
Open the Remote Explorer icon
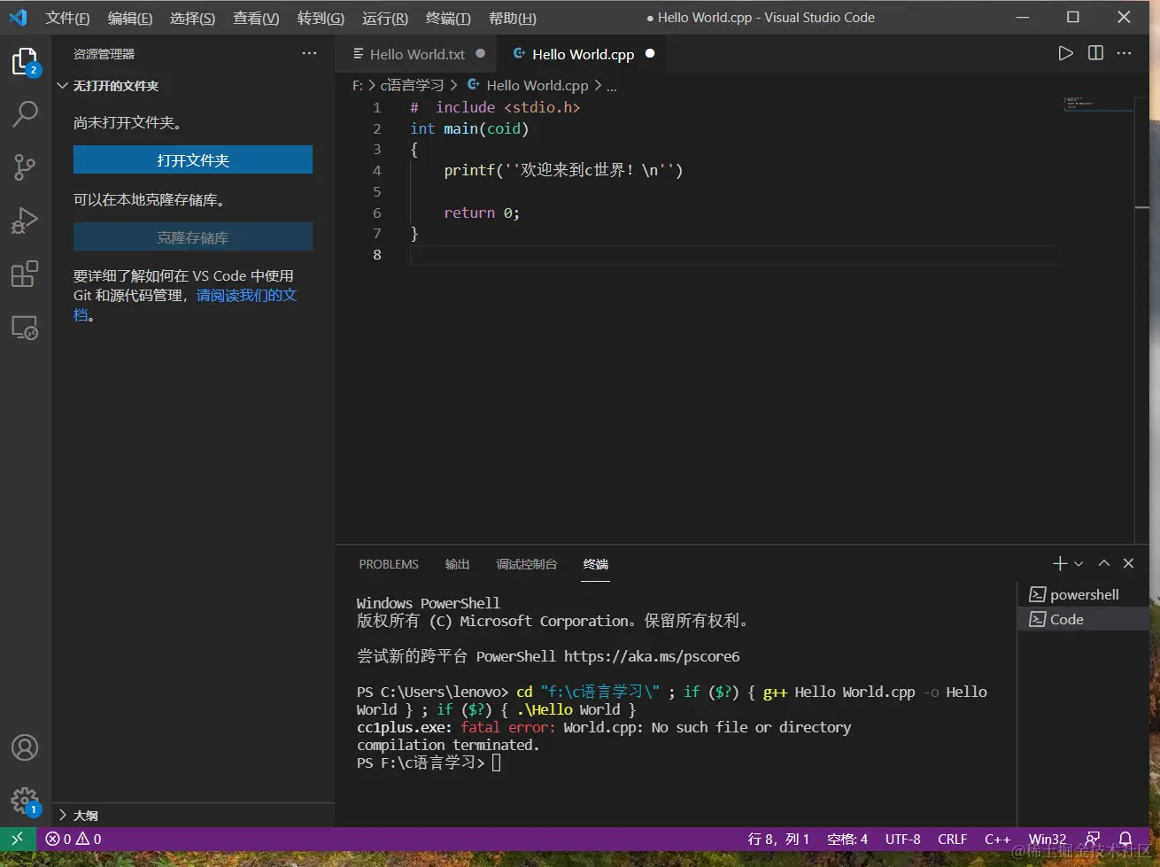pos(25,328)
